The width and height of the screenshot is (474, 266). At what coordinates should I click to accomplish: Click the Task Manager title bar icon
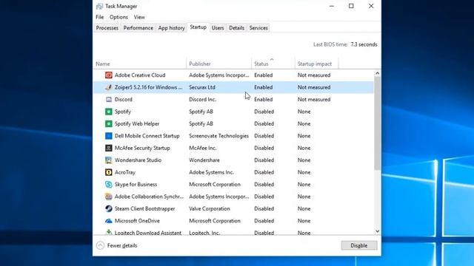point(99,7)
